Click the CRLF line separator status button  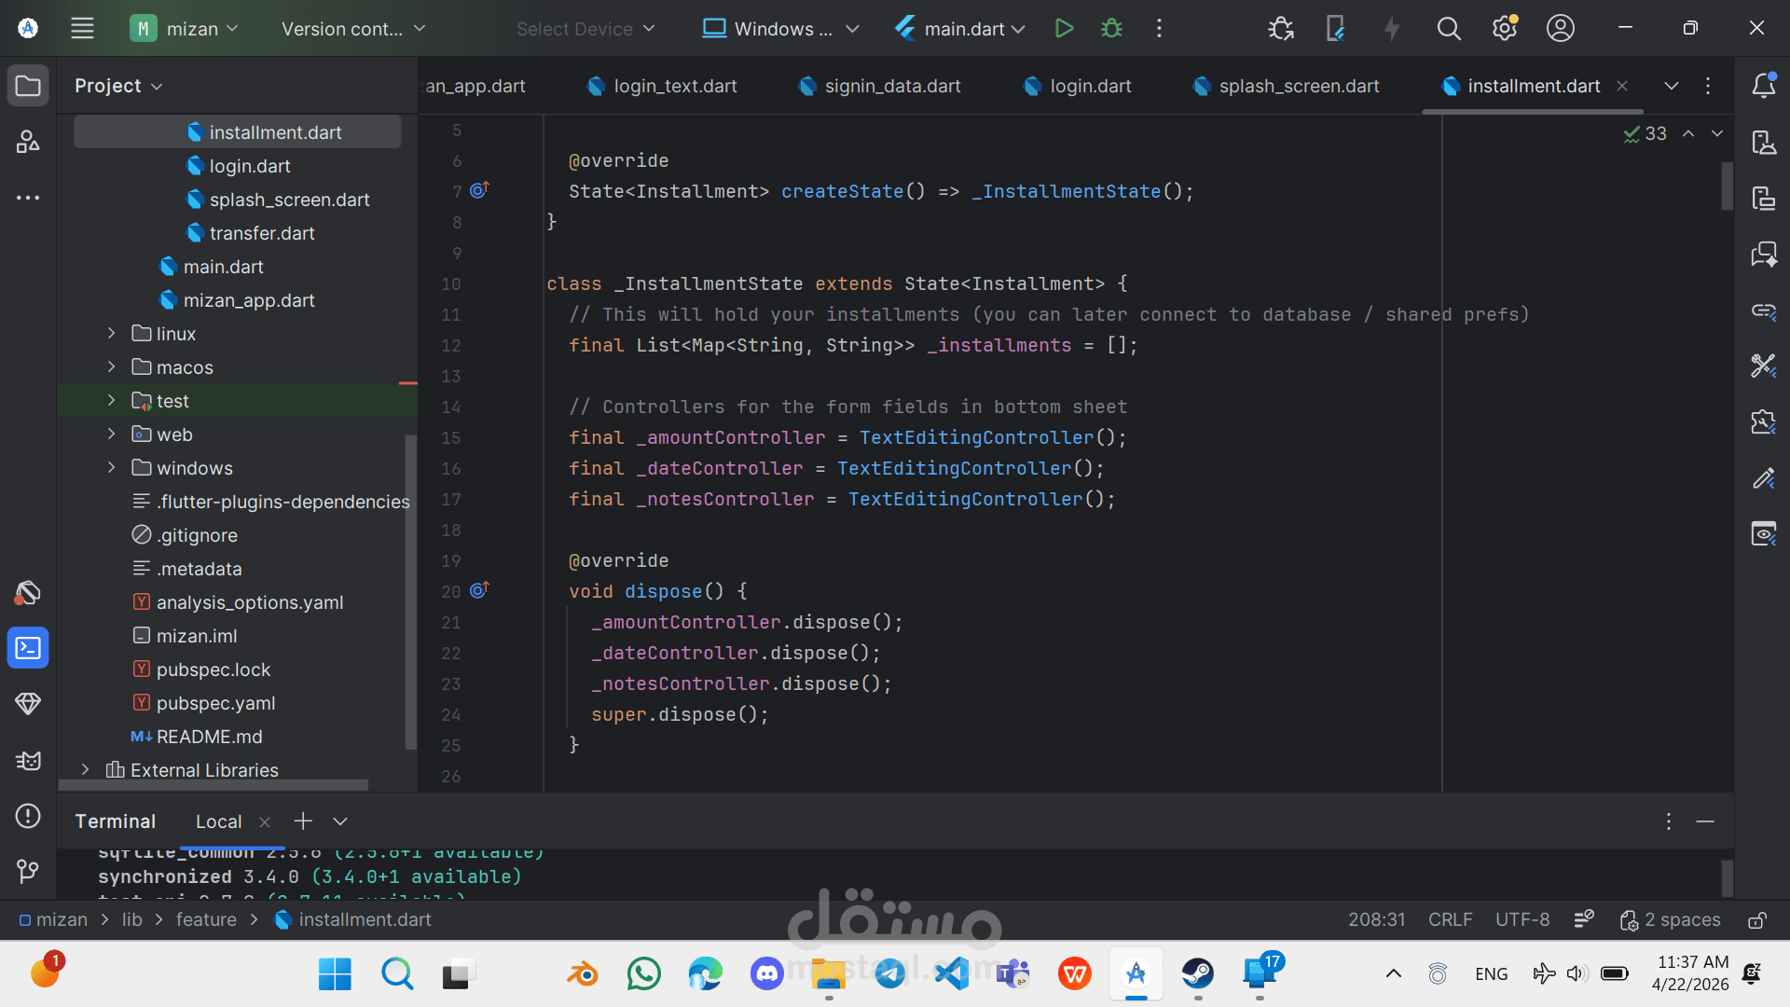[x=1450, y=920]
